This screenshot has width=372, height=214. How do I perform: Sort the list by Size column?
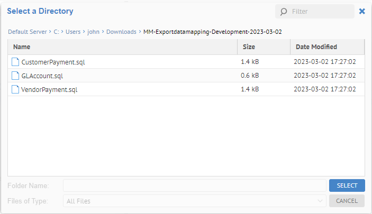point(264,47)
